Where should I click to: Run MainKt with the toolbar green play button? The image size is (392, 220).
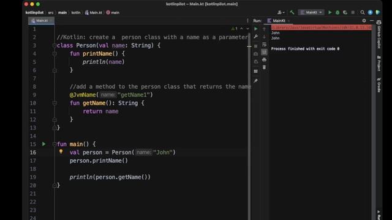pyautogui.click(x=330, y=12)
